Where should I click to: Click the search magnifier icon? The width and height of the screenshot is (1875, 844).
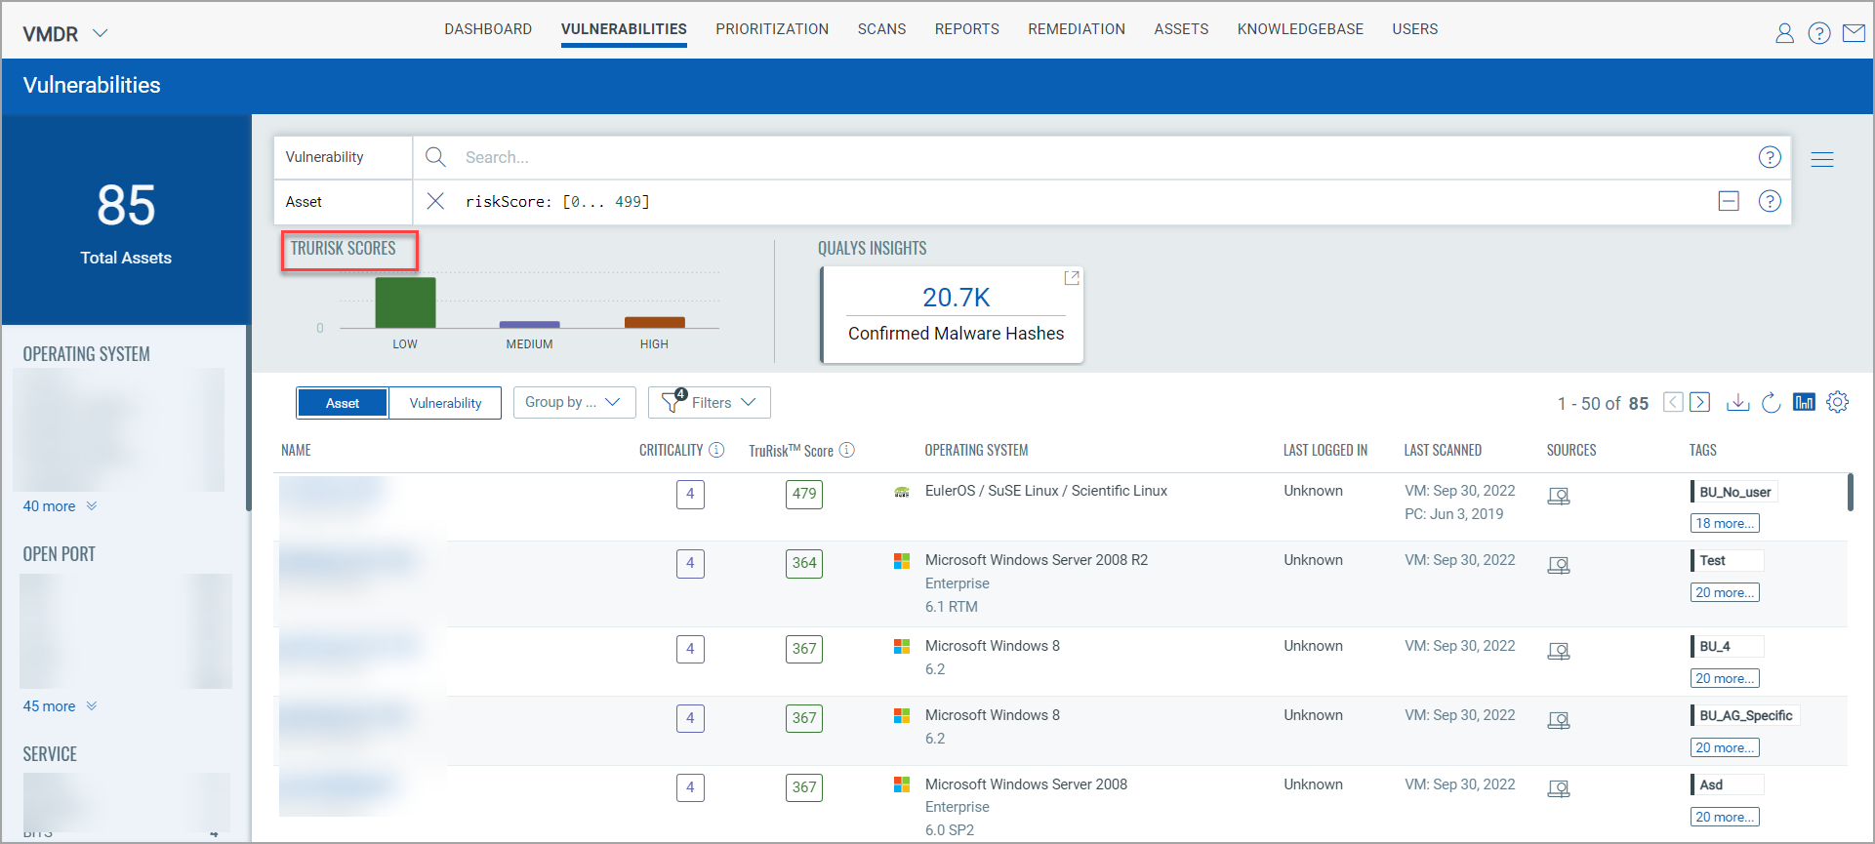coord(436,157)
